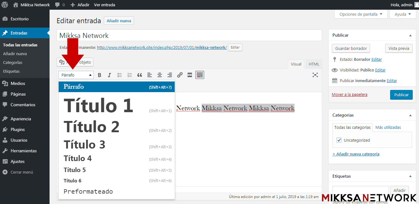Toggle bold formatting in the editor toolbar
The width and height of the screenshot is (419, 204).
[x=99, y=75]
